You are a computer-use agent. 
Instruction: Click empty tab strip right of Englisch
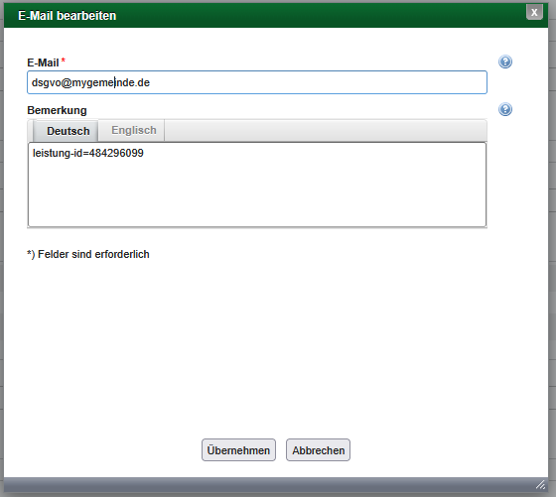click(x=326, y=130)
